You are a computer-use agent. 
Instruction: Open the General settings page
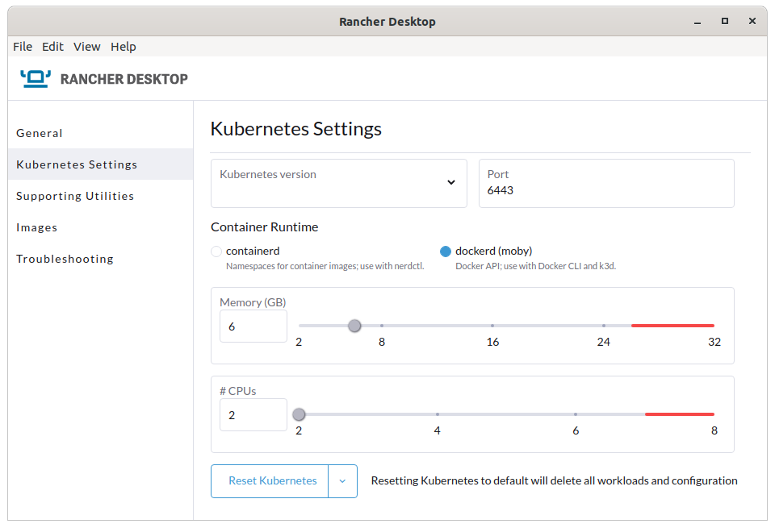point(40,133)
